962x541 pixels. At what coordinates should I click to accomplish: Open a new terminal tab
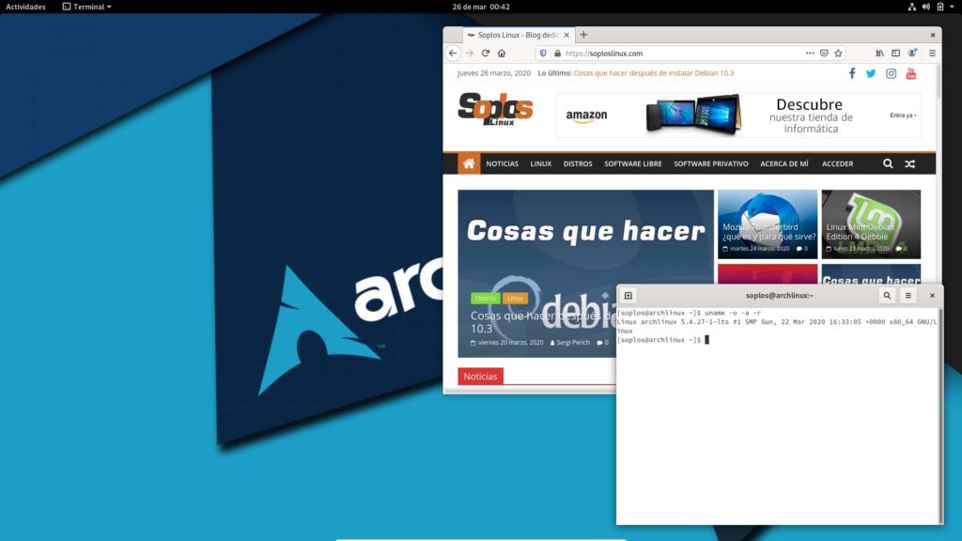628,295
